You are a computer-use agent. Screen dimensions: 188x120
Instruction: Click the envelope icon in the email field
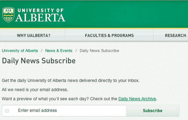[x=7, y=111]
